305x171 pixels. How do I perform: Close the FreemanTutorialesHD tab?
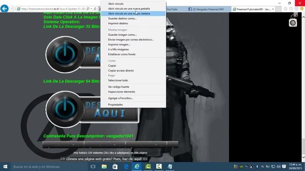click(x=273, y=9)
